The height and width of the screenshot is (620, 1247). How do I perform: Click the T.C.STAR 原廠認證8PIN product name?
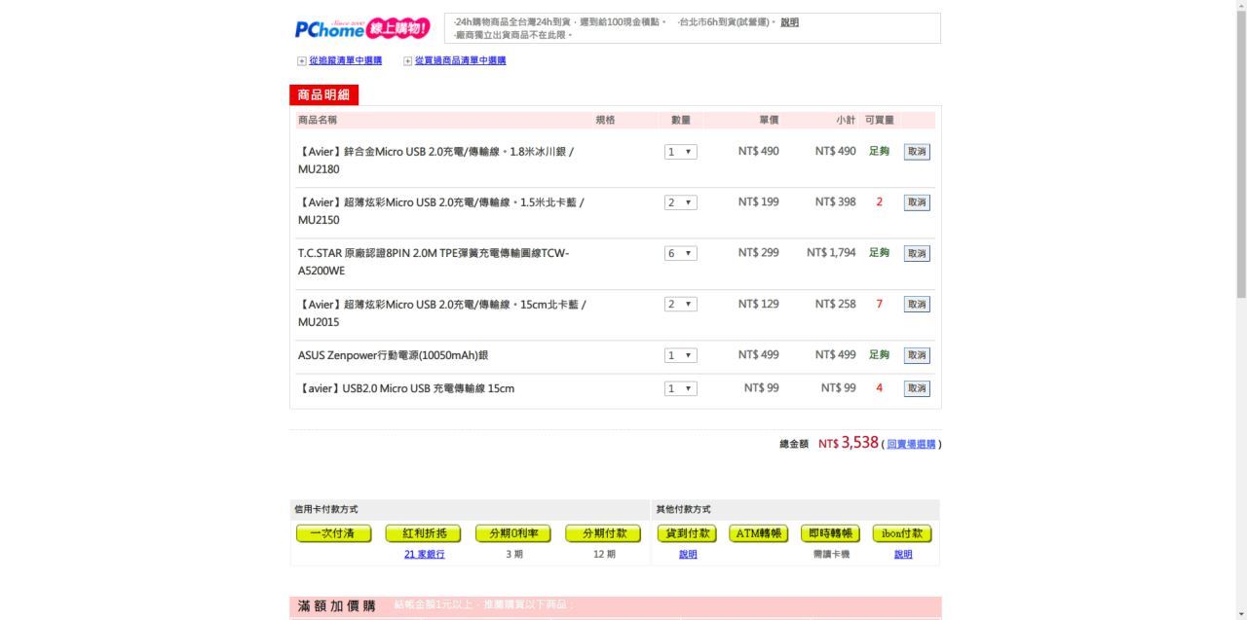[x=434, y=262]
